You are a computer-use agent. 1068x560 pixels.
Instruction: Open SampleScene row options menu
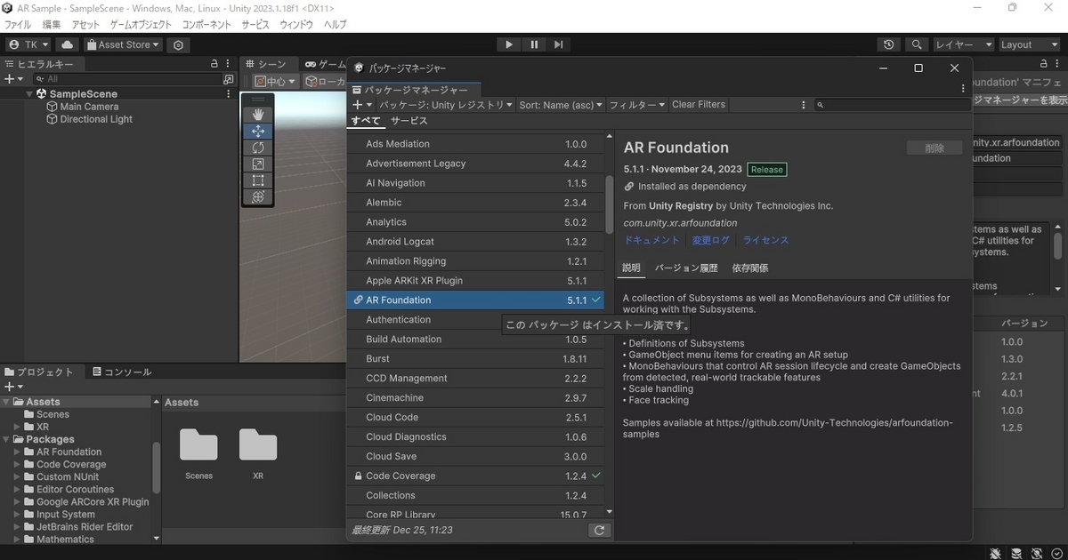click(x=229, y=94)
